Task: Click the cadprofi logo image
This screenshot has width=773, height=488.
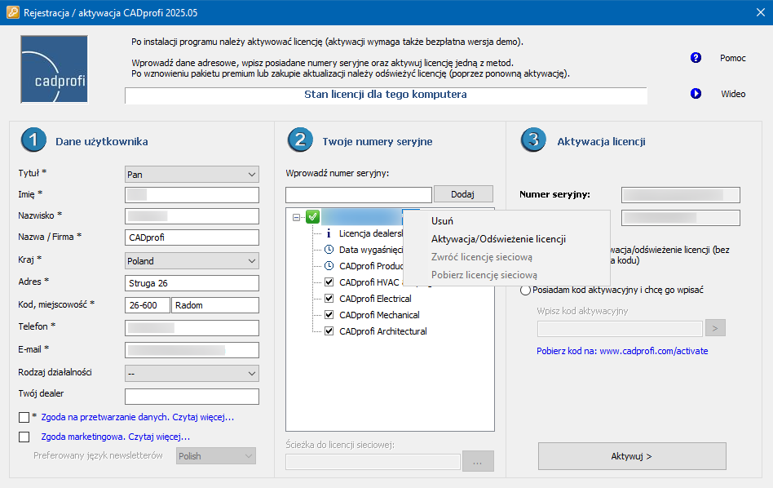Action: [55, 69]
